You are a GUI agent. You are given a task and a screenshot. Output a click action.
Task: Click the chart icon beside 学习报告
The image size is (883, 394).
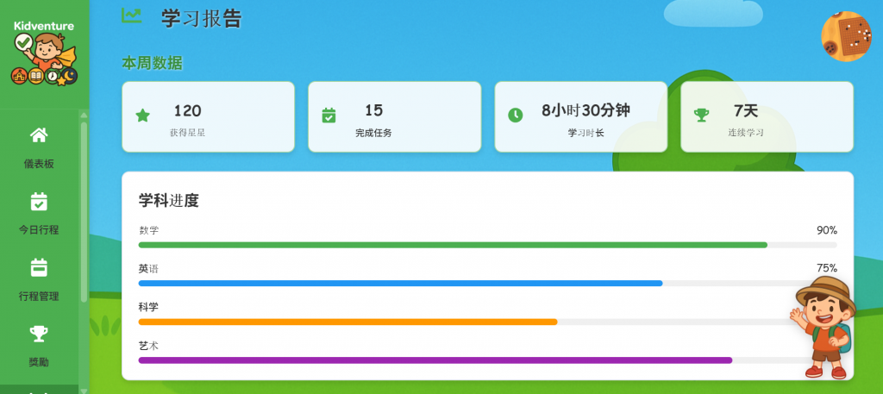[x=132, y=16]
